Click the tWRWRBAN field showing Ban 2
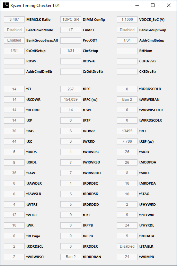Screen dimensions: 177x266 click(127, 99)
